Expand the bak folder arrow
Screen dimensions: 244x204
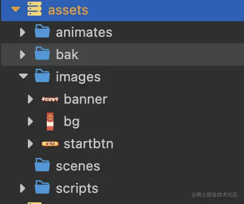tap(23, 55)
